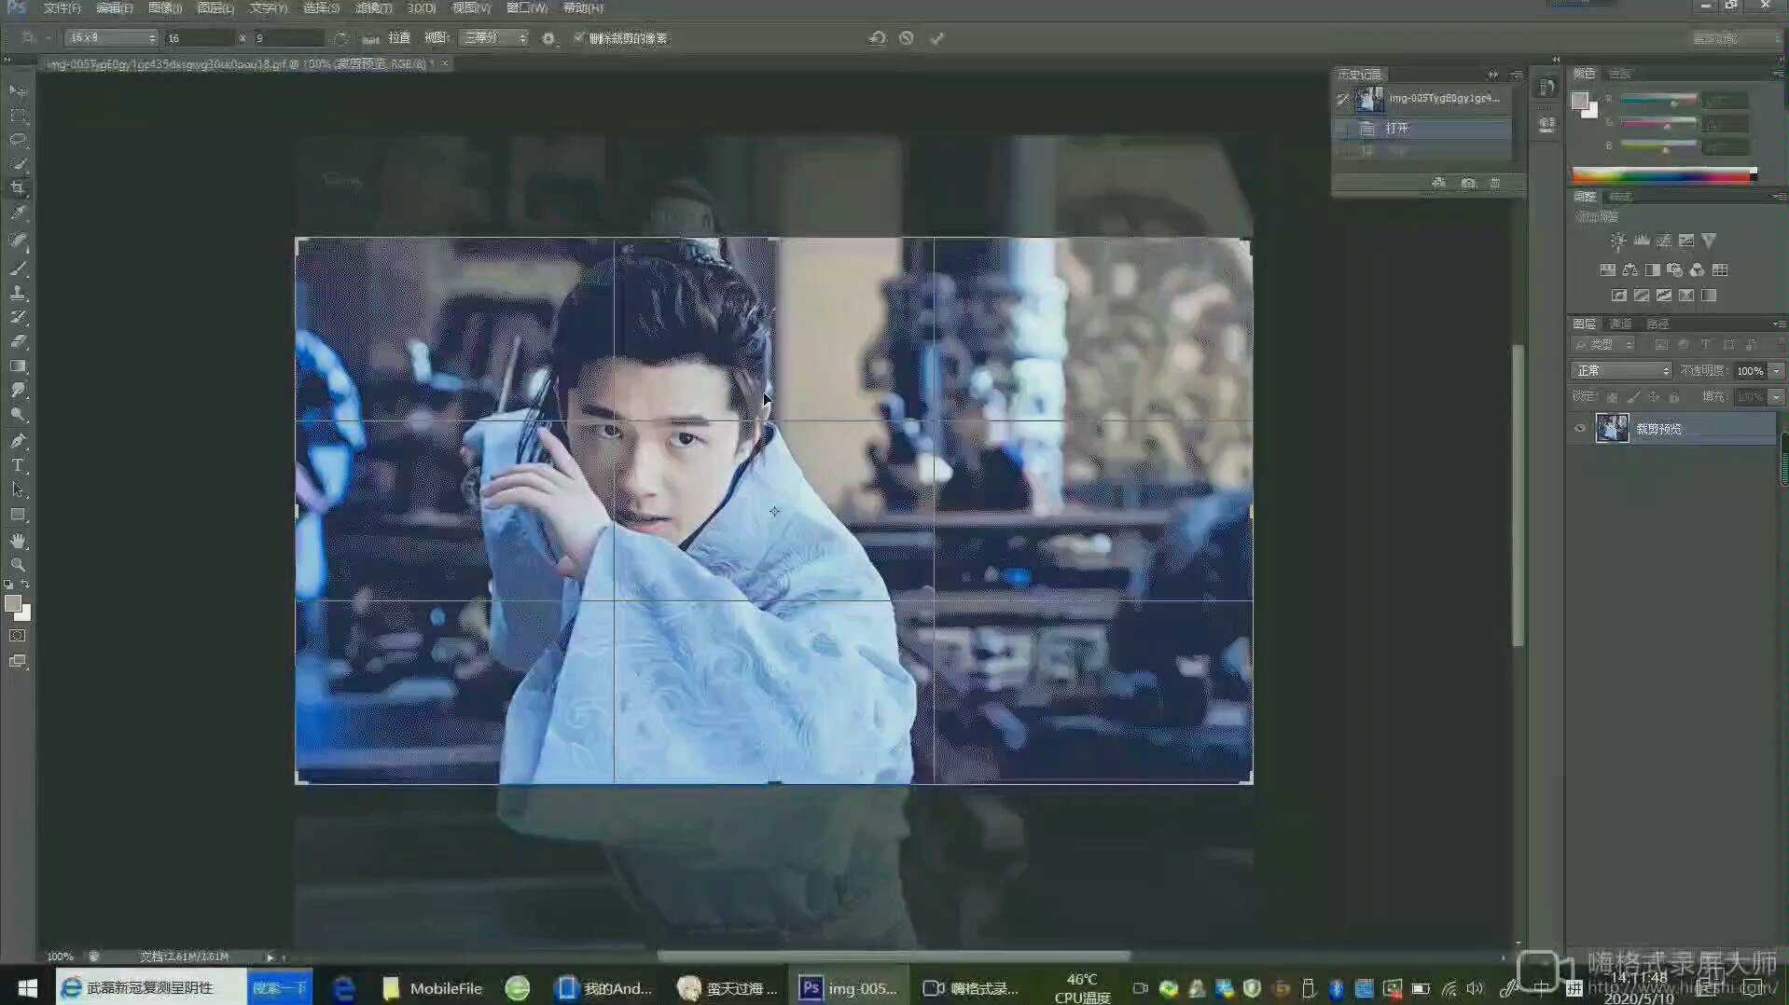Open the 16 x 9 aspect ratio dropdown
Image resolution: width=1789 pixels, height=1005 pixels.
(x=111, y=38)
